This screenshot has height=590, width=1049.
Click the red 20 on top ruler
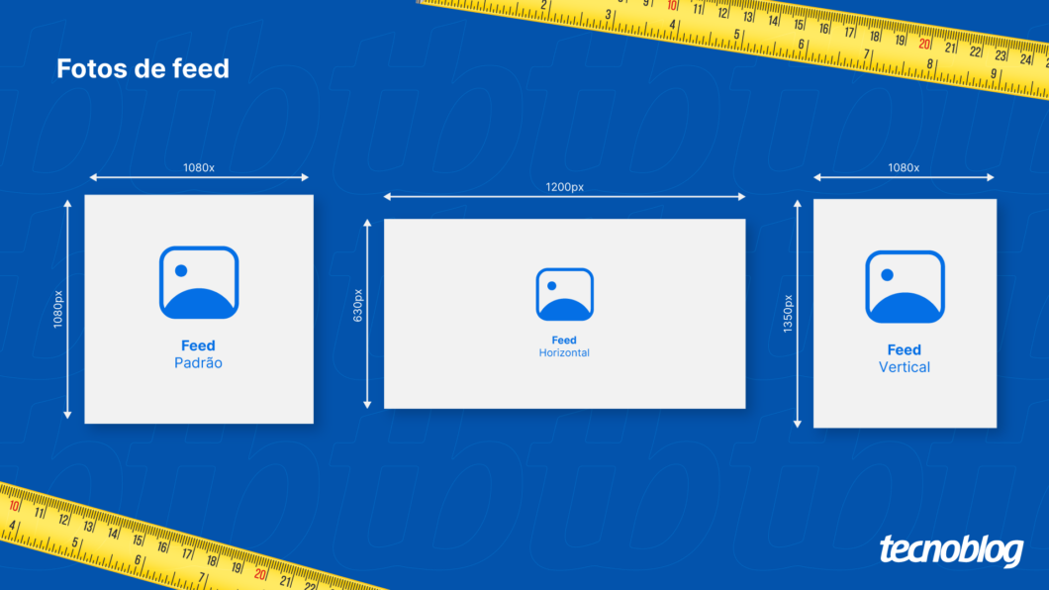point(924,45)
